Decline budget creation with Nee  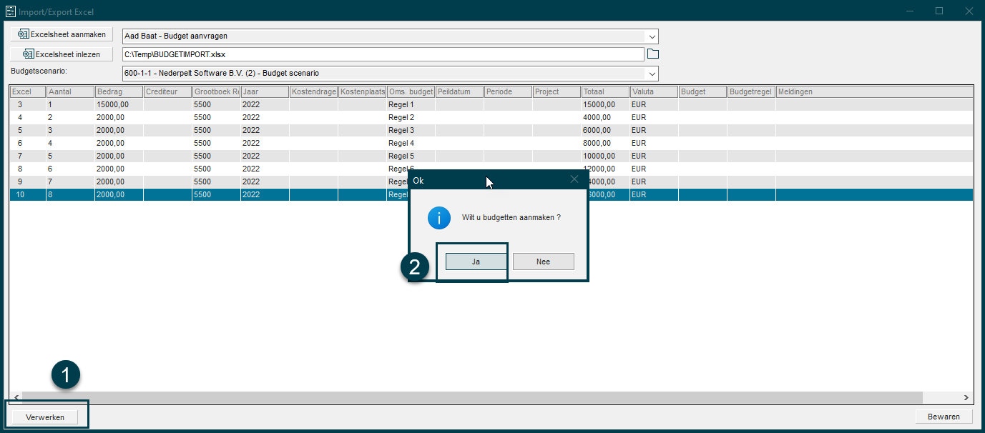click(543, 262)
